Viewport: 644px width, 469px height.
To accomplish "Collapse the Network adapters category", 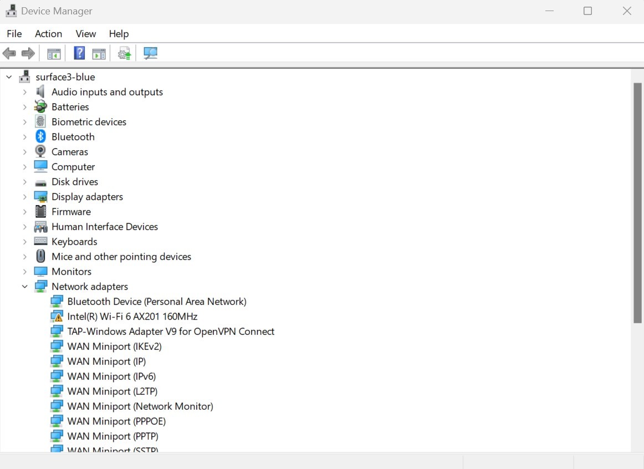I will pos(24,287).
